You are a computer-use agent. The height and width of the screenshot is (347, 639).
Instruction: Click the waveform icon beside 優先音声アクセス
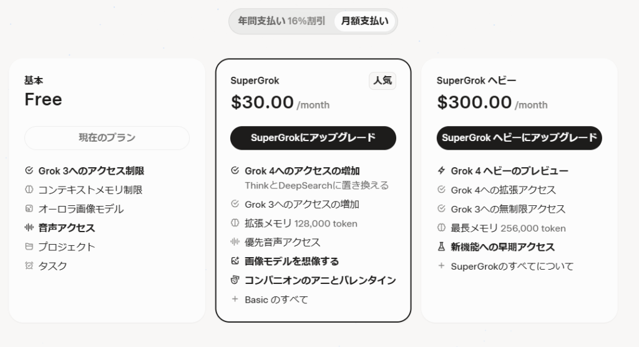click(235, 242)
